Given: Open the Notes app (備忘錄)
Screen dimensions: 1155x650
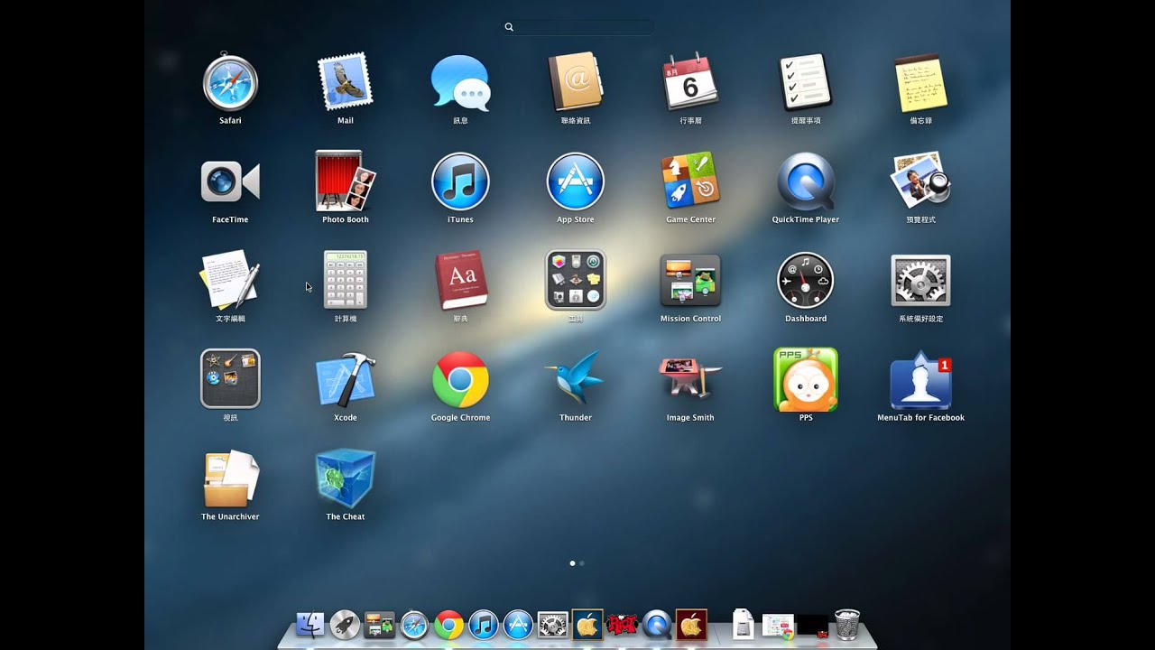Looking at the screenshot, I should (x=920, y=83).
